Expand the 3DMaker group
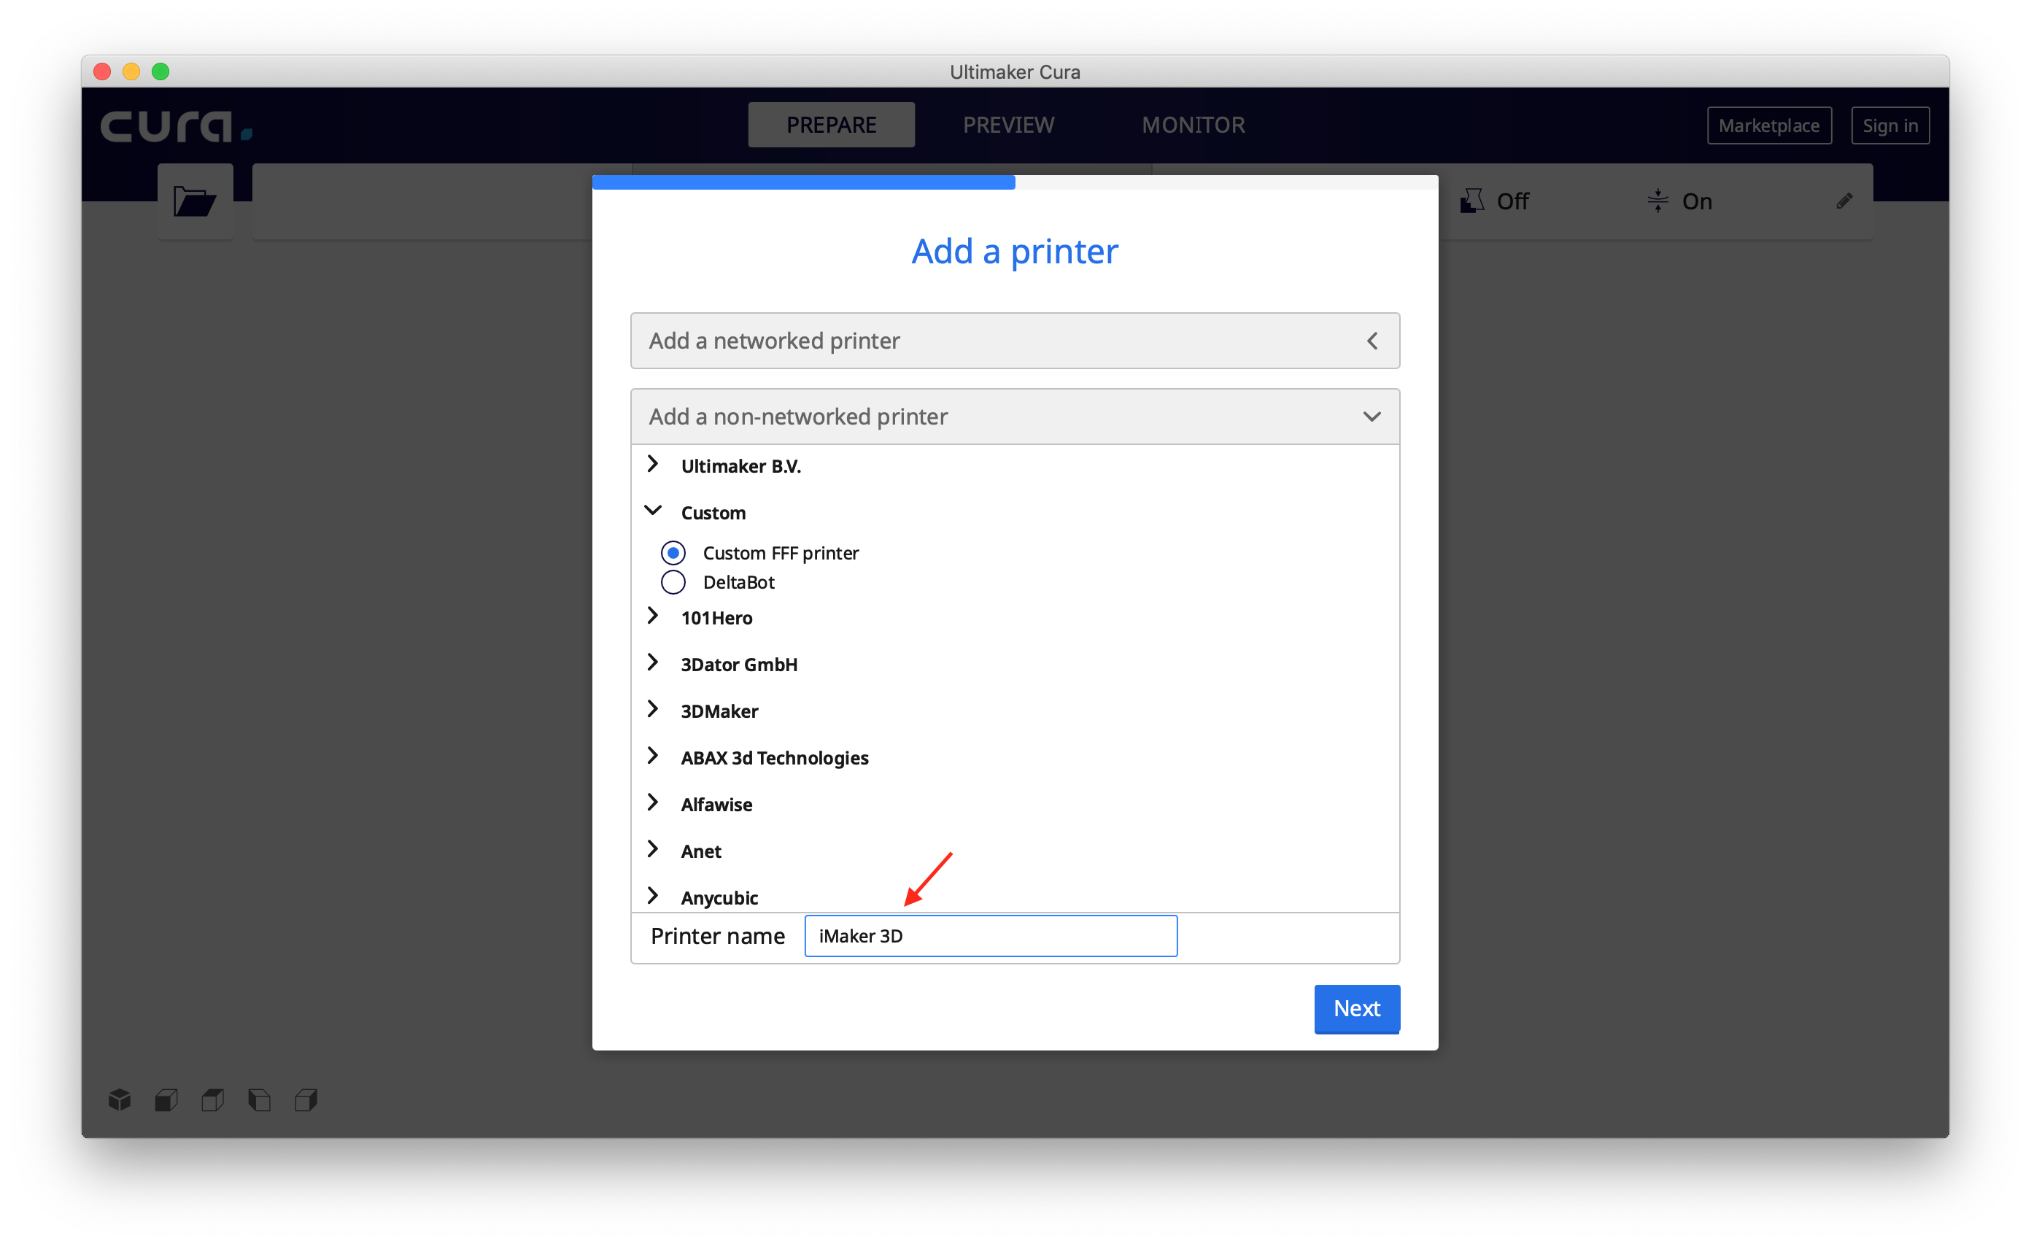Screen dimensions: 2031x1246 coord(653,710)
